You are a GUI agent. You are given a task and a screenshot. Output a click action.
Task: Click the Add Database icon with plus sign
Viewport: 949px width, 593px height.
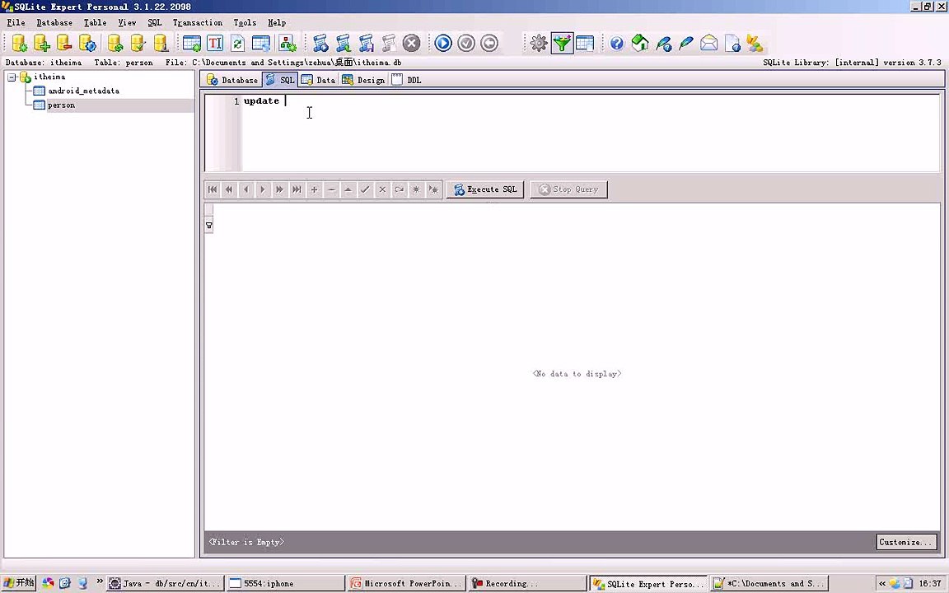coord(41,43)
